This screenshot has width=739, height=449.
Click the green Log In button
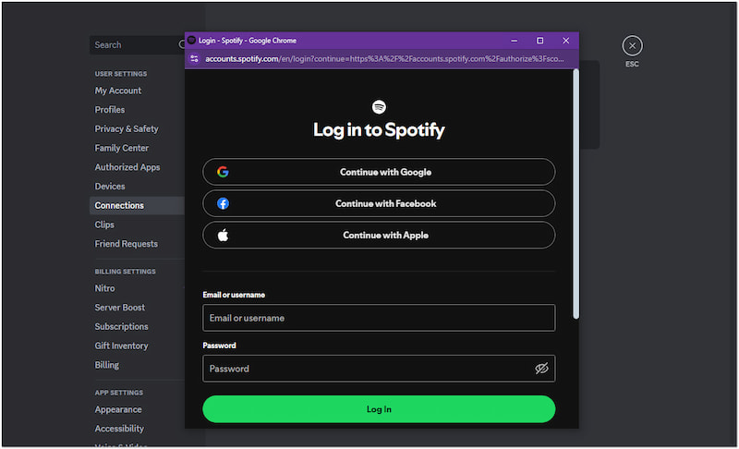click(379, 409)
